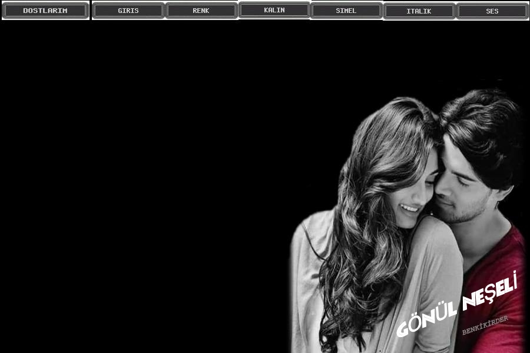530x353 pixels.
Task: Toggle KALIN bold text formatting
Action: [274, 10]
